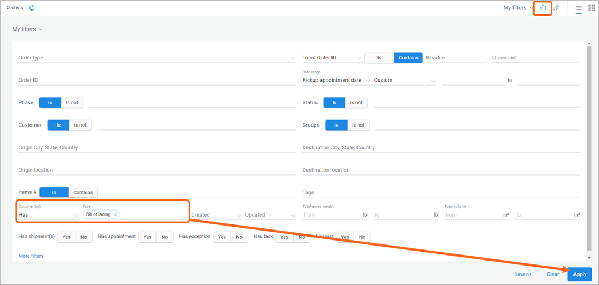The height and width of the screenshot is (285, 599).
Task: Open the Document(s) Has dropdown
Action: [49, 215]
